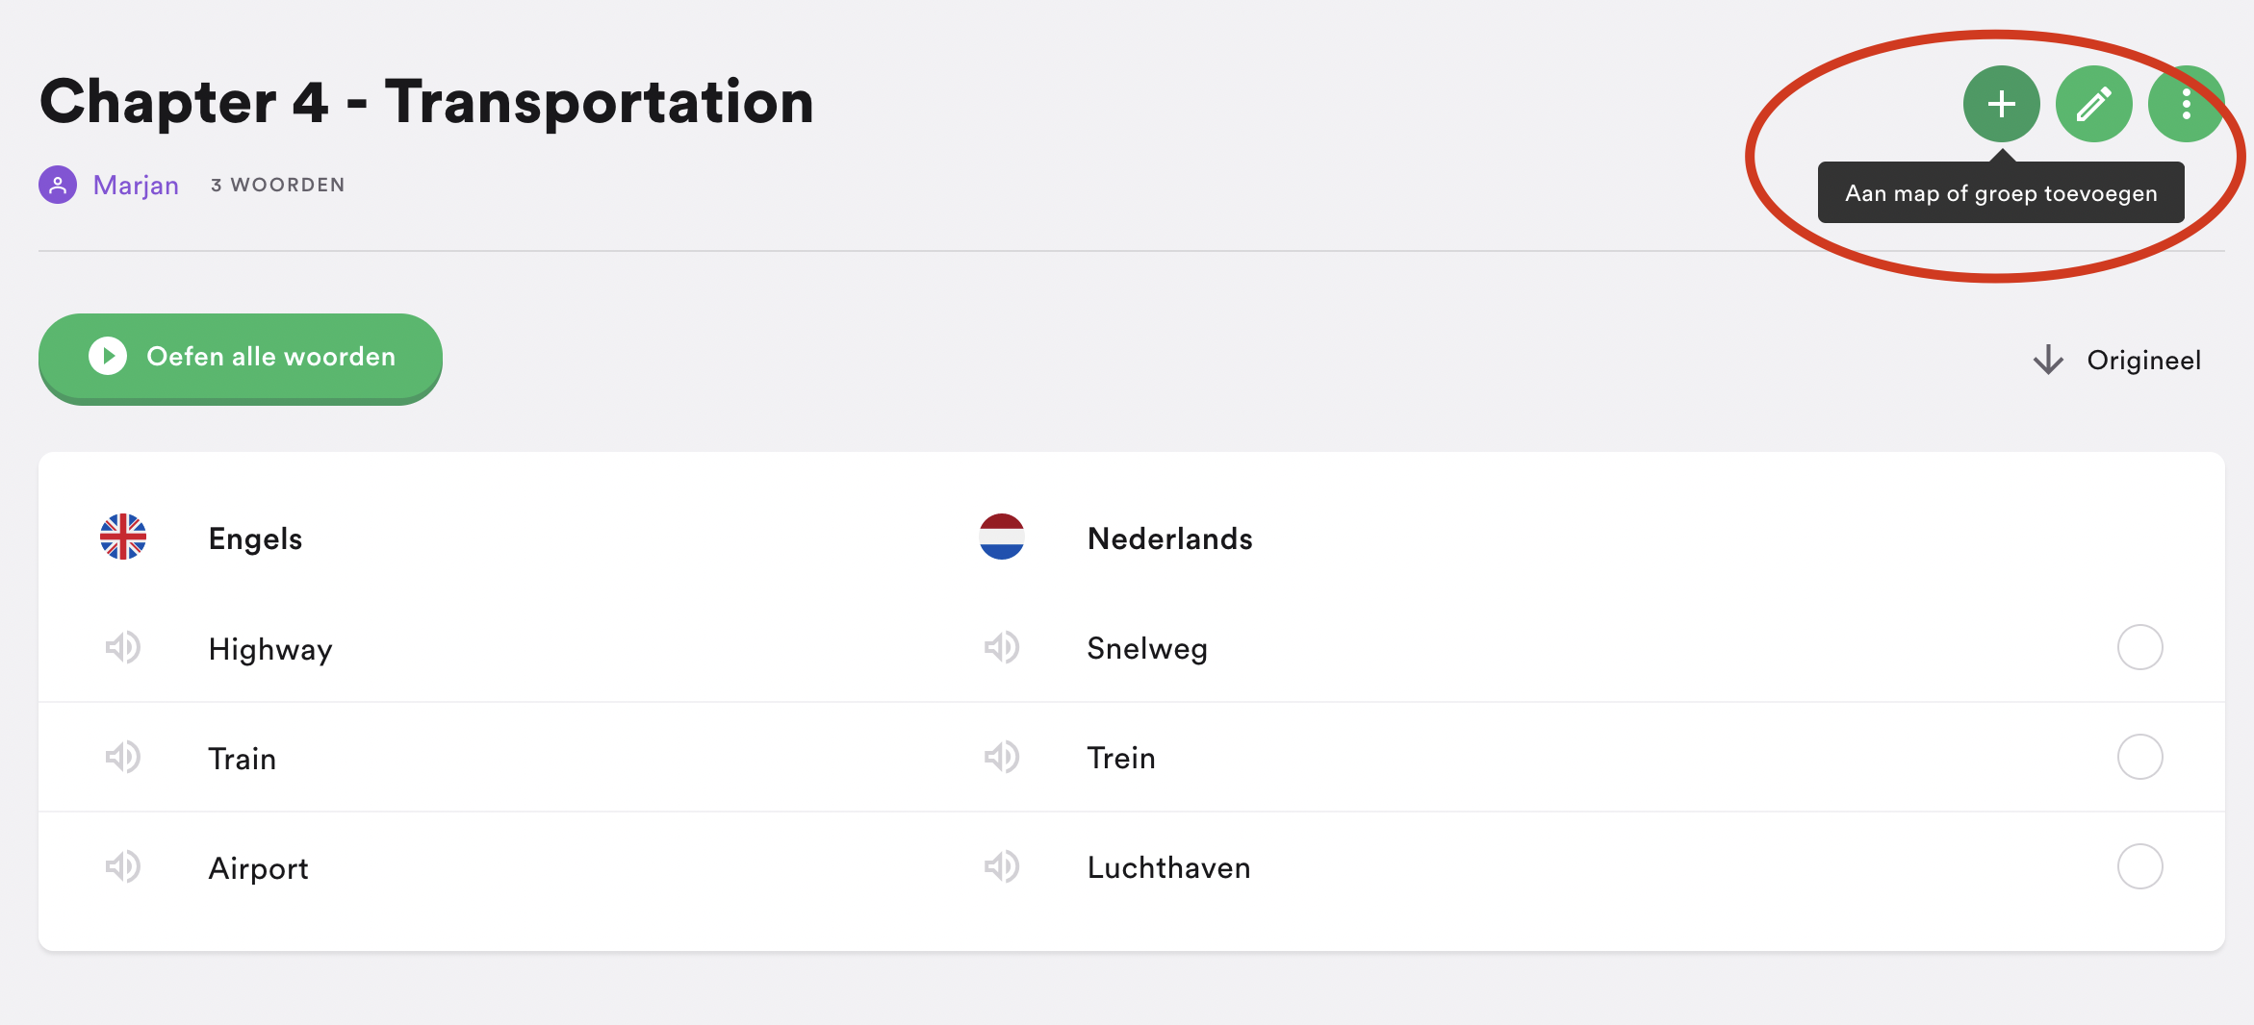Select the pencil edit icon
The height and width of the screenshot is (1025, 2254).
click(x=2093, y=104)
